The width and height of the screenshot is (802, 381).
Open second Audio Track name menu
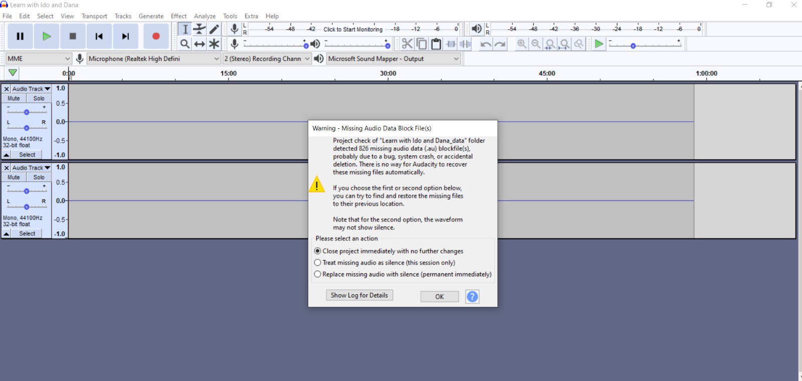(31, 168)
